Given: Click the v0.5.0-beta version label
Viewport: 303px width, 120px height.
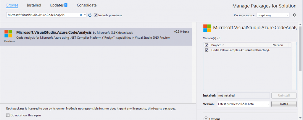Looking at the screenshot, I should point(181,32).
